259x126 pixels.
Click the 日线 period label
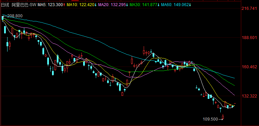[x=5, y=5]
